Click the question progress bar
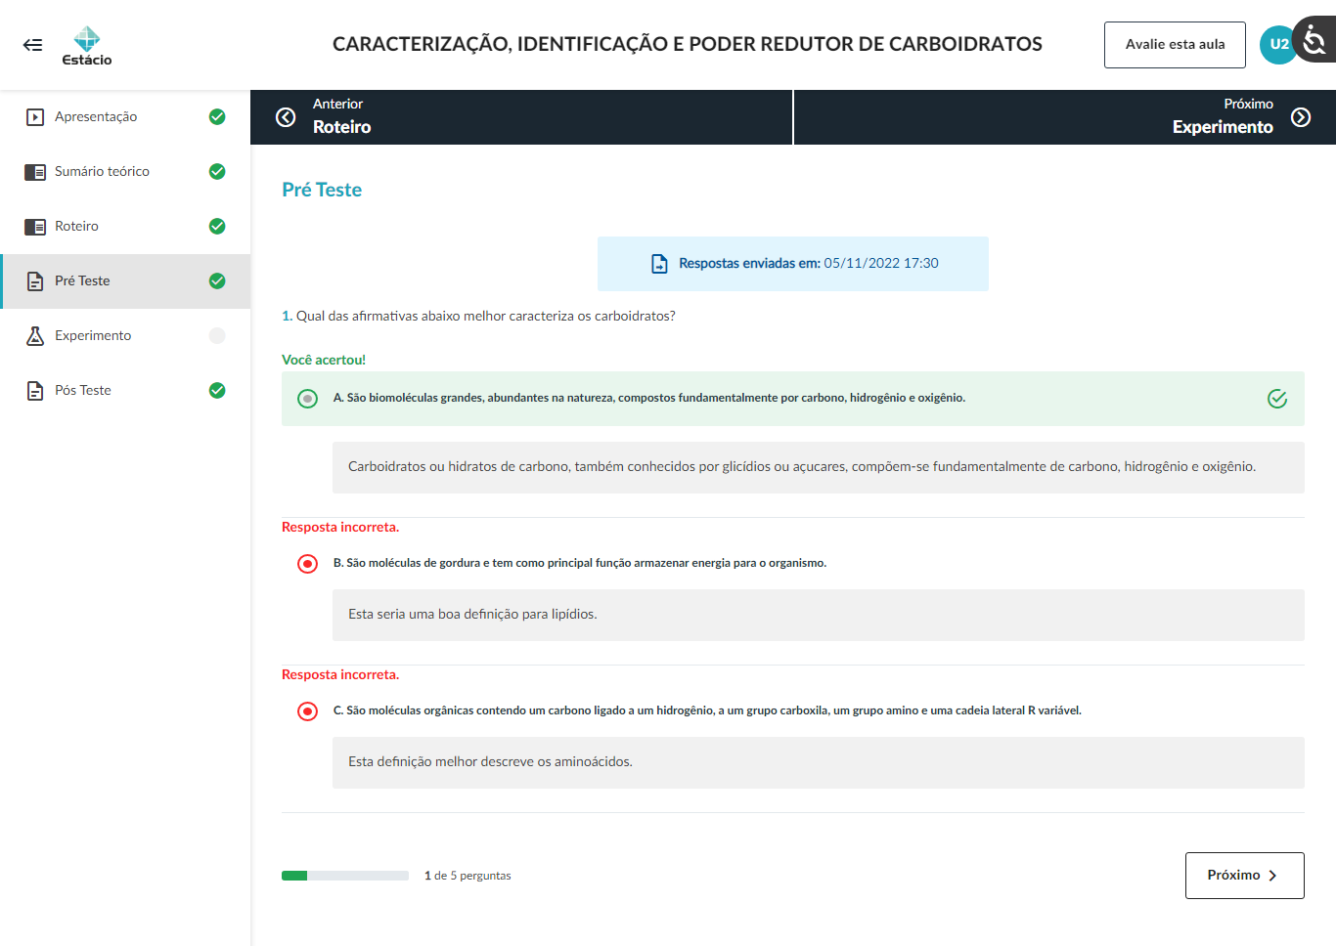Image resolution: width=1336 pixels, height=946 pixels. tap(345, 876)
